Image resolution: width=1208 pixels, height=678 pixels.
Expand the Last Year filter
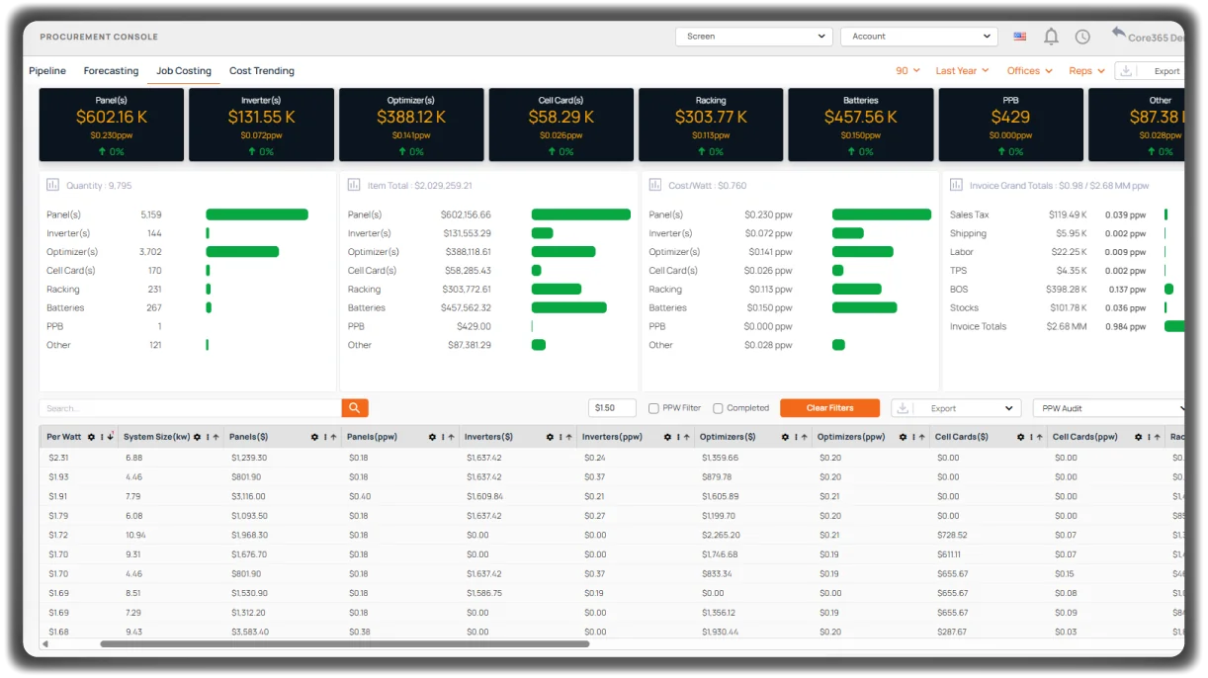click(962, 71)
